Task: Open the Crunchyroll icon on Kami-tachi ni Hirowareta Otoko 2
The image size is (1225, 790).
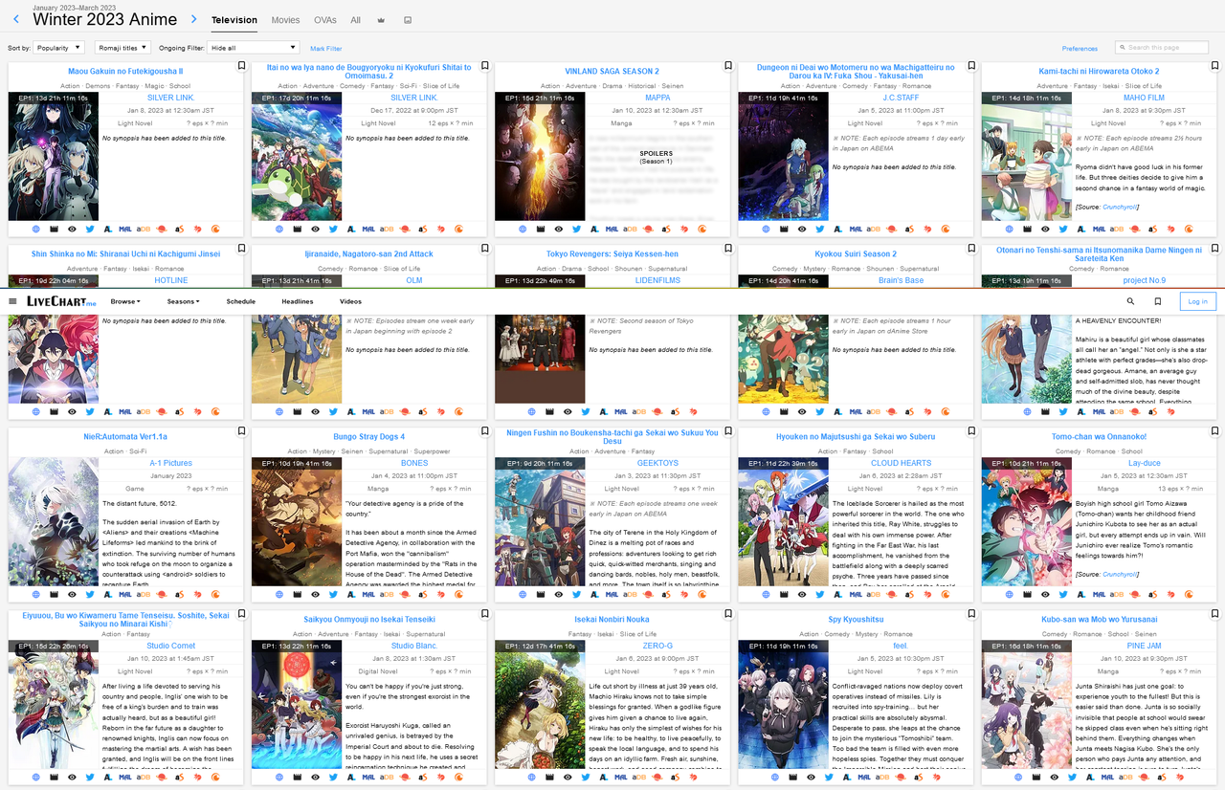Action: coord(1189,229)
